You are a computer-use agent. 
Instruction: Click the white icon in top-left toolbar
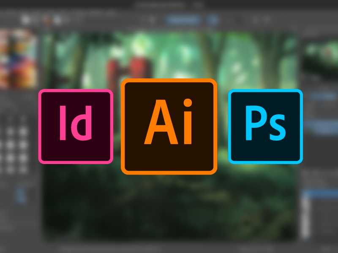26,19
